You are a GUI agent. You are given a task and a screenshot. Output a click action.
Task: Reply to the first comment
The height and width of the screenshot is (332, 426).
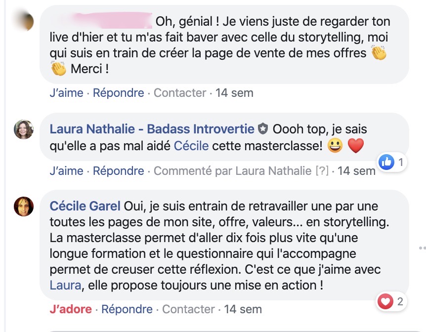coord(119,92)
